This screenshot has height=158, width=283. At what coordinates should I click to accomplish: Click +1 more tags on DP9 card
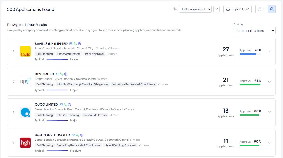pos(163,84)
